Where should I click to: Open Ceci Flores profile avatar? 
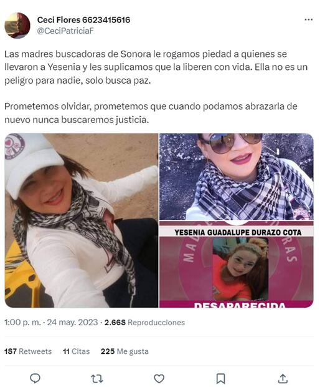pos(17,25)
